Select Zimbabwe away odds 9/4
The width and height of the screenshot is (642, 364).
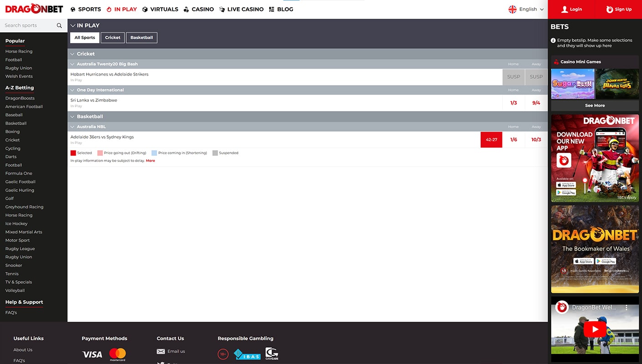pyautogui.click(x=536, y=103)
